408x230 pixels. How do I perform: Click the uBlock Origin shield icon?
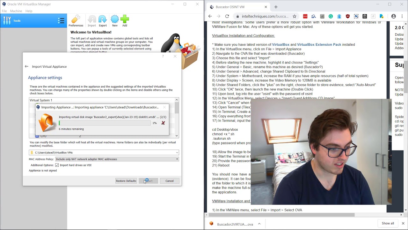348,16
